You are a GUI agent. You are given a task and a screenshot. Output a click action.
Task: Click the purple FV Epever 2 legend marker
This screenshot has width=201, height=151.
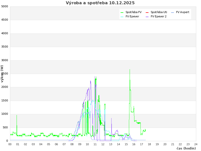point(147,17)
